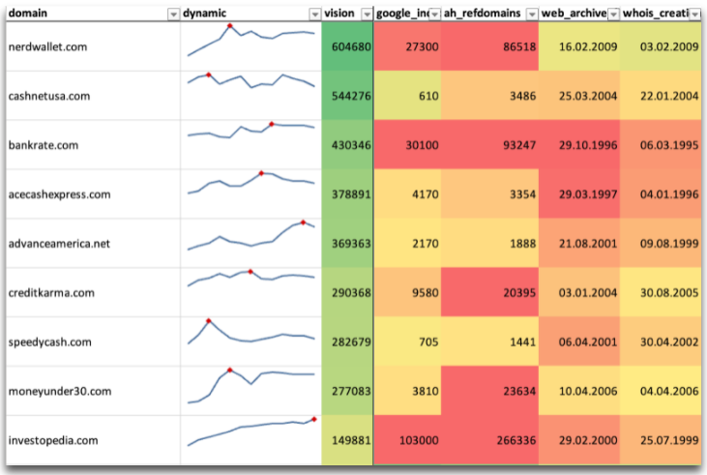Click the advanceamerica.net trend sparkline
The height and width of the screenshot is (475, 707).
(x=250, y=242)
